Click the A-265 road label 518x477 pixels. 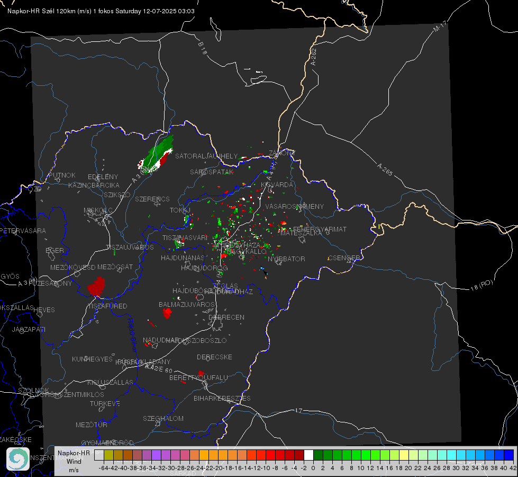point(385,169)
